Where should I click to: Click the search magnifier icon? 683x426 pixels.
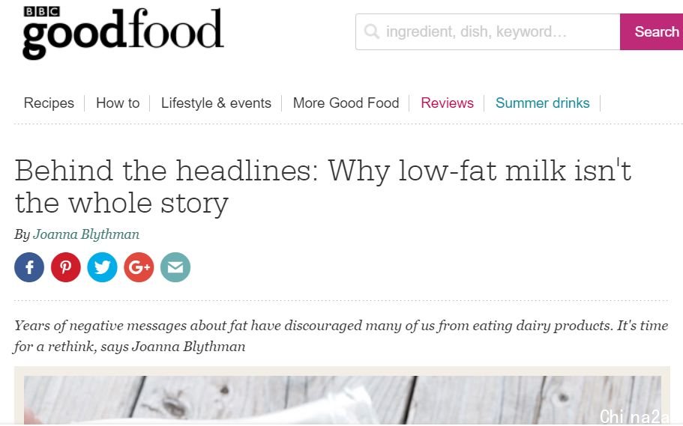[372, 31]
